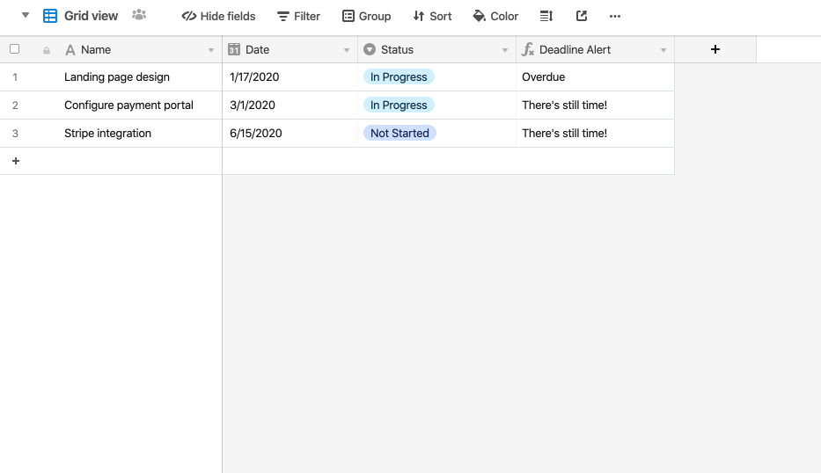Open the Sort options

(x=432, y=16)
